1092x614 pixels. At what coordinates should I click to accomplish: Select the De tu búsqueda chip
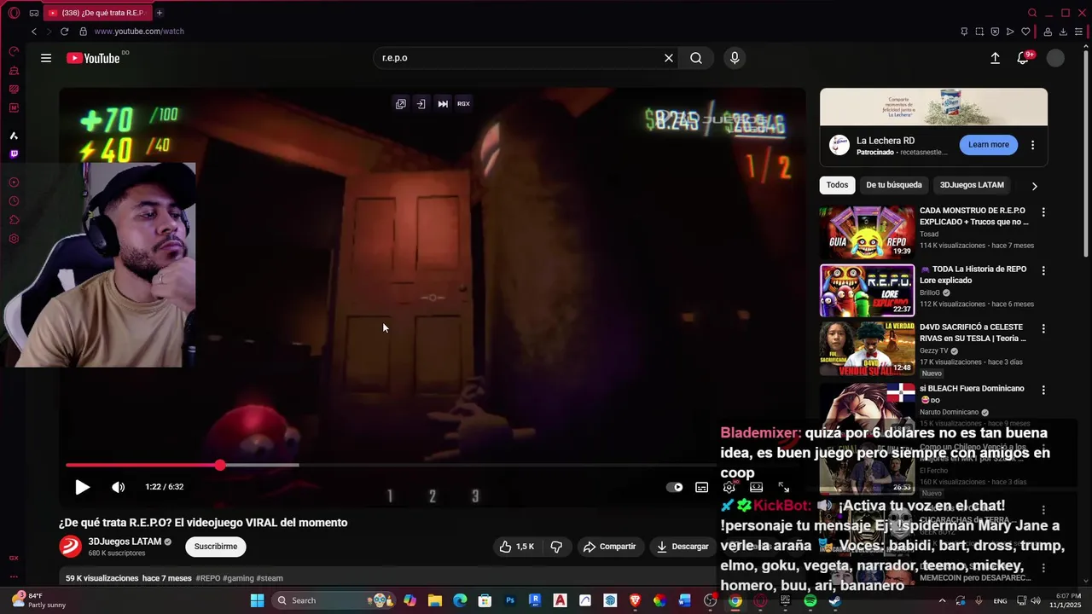tap(894, 185)
